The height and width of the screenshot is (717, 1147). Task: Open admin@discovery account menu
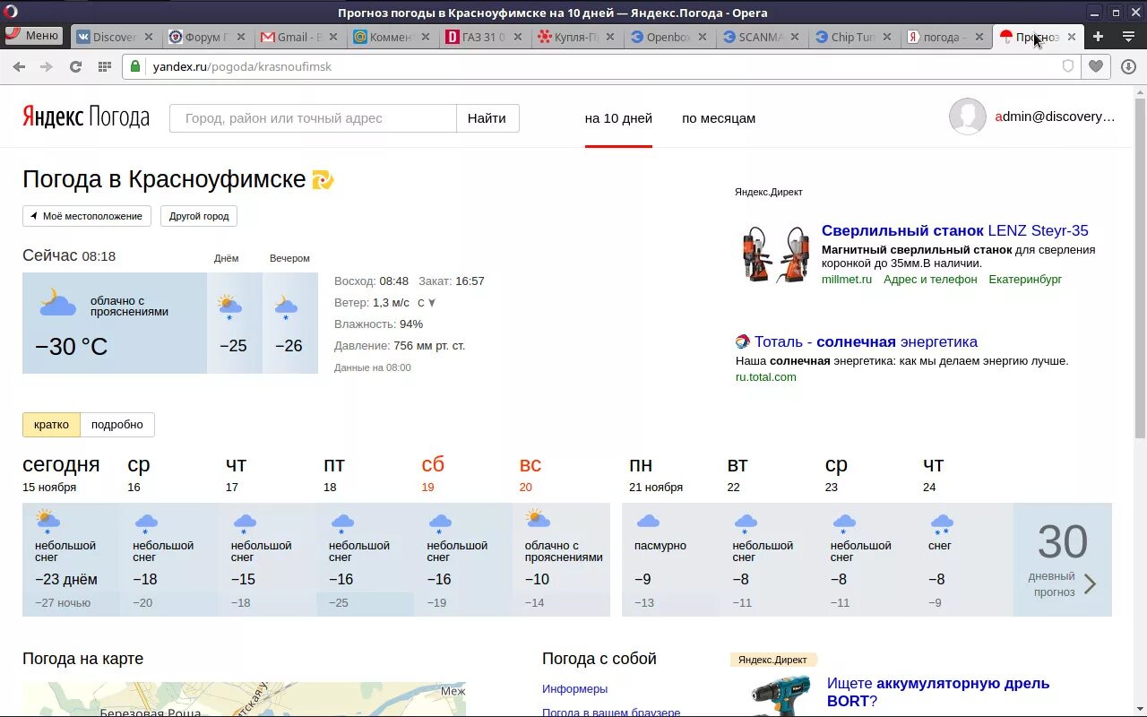coord(1055,117)
